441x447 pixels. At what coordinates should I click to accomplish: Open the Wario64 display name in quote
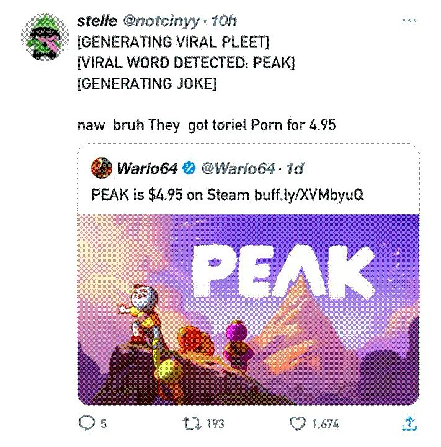point(148,168)
